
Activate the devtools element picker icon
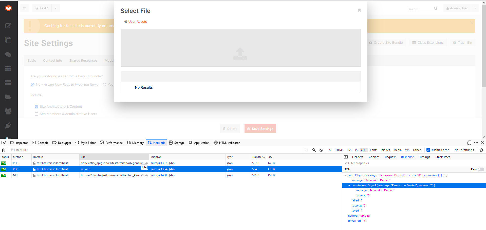4,143
